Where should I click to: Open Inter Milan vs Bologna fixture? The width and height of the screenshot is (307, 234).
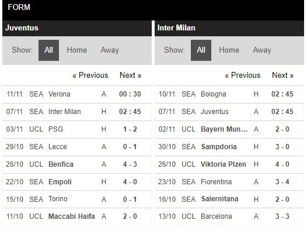229,94
